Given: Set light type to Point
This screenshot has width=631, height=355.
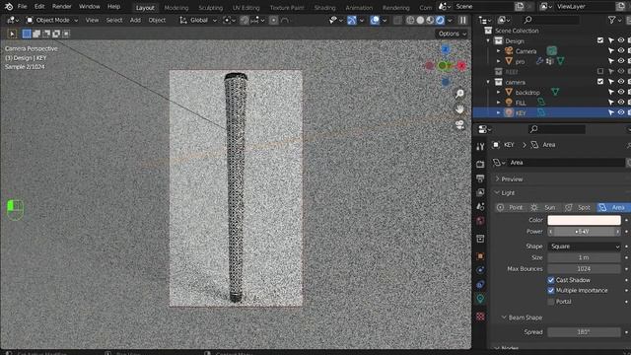Looking at the screenshot, I should 511,207.
